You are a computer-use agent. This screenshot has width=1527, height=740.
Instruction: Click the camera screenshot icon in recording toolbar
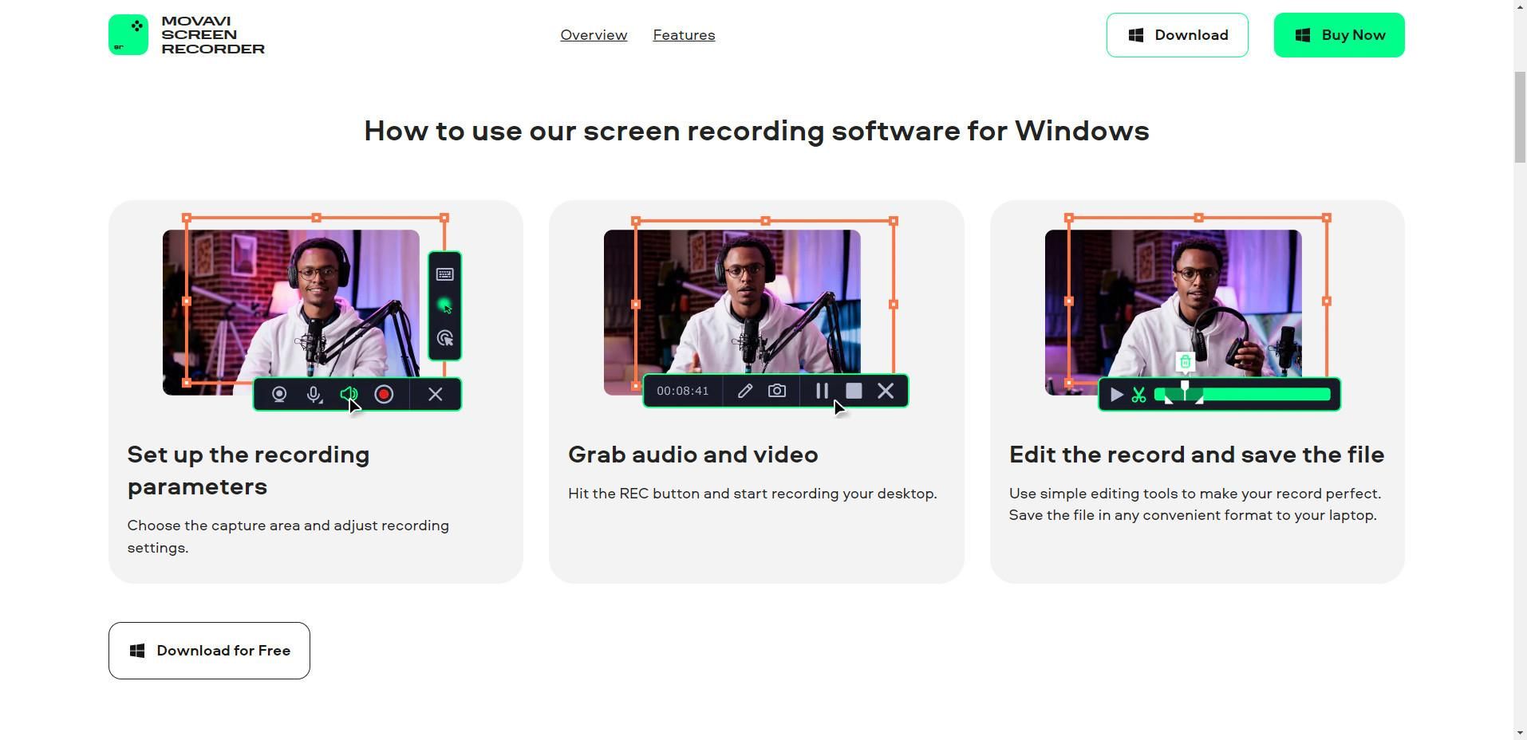[x=776, y=391]
